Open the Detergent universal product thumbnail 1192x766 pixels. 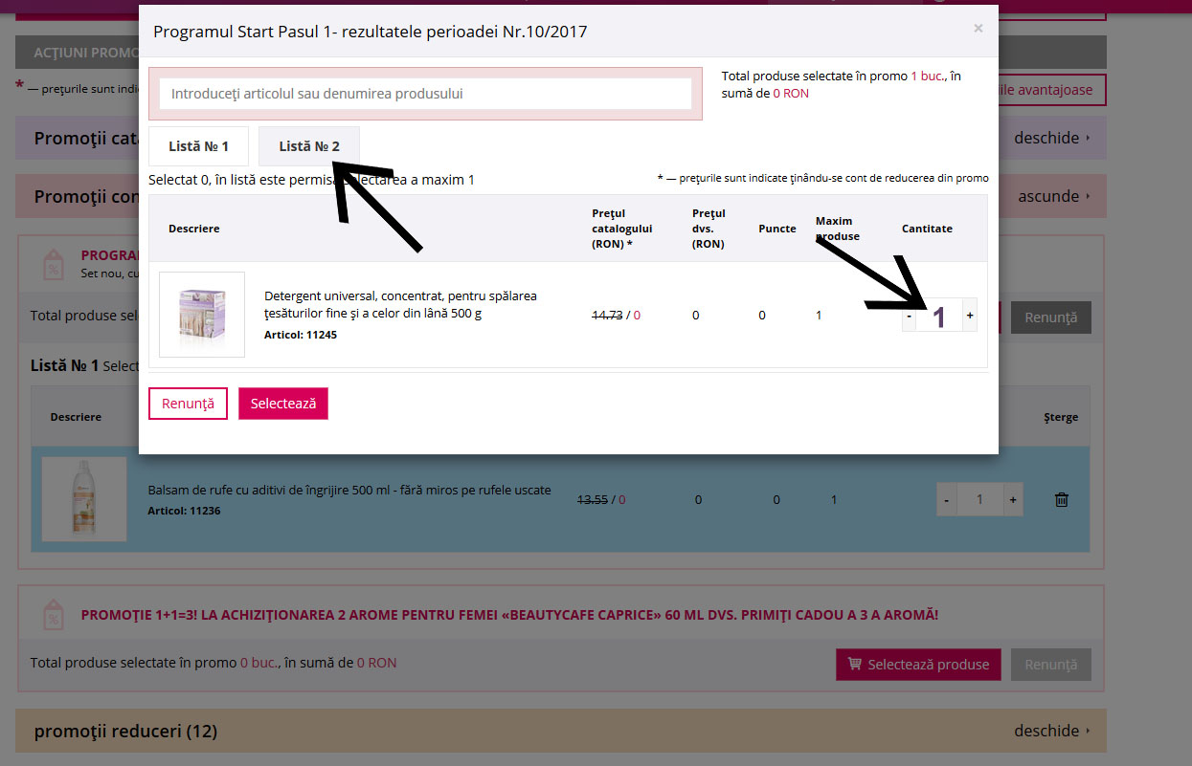click(202, 315)
